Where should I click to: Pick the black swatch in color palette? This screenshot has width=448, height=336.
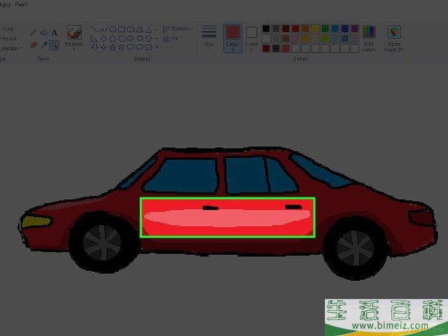click(266, 28)
